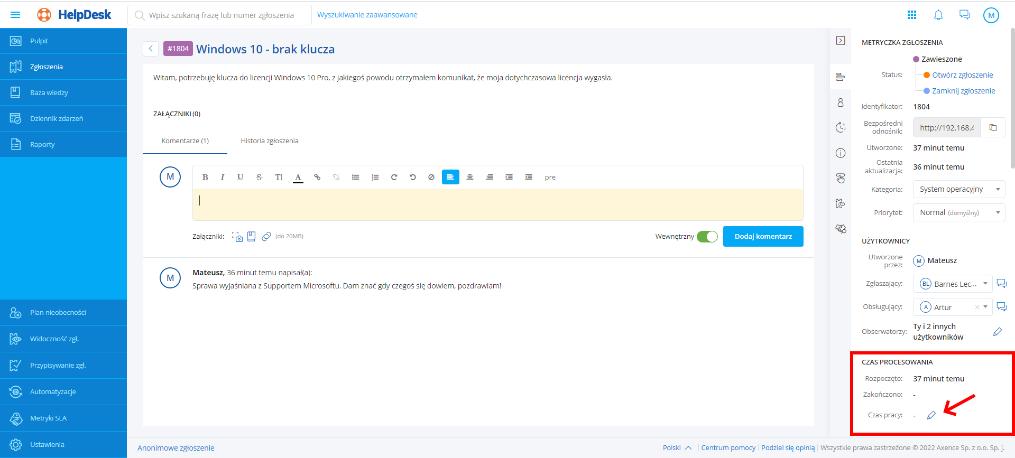This screenshot has height=458, width=1015.
Task: Edit work time with the pencil icon
Action: click(x=931, y=415)
